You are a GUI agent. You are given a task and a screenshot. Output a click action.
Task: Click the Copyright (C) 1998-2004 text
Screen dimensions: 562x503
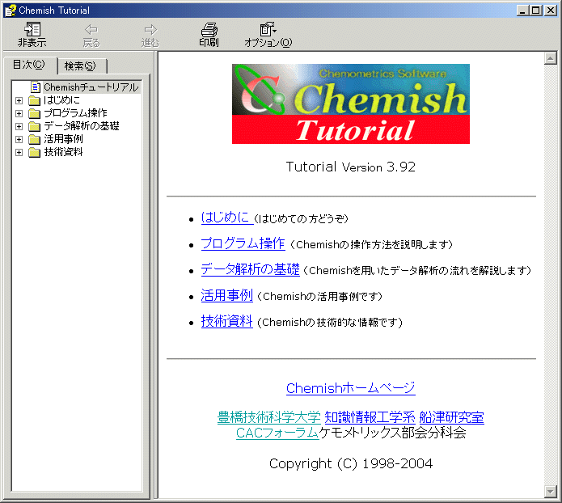[x=351, y=463]
